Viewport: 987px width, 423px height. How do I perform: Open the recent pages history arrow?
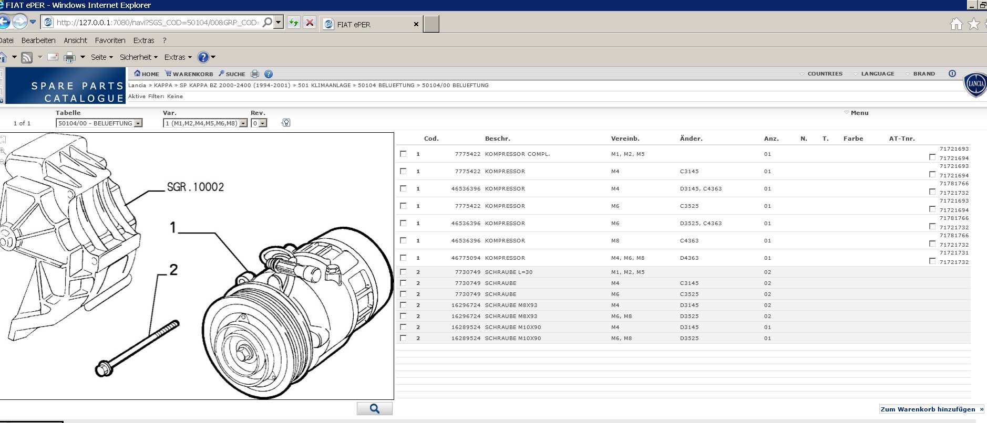coord(33,22)
